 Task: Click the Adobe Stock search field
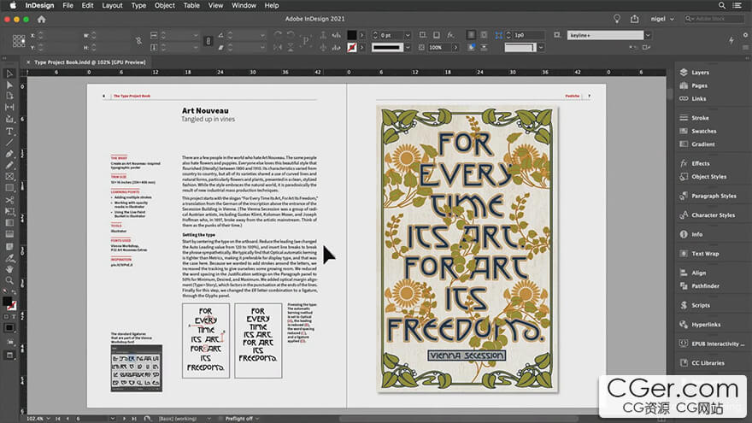tap(714, 19)
